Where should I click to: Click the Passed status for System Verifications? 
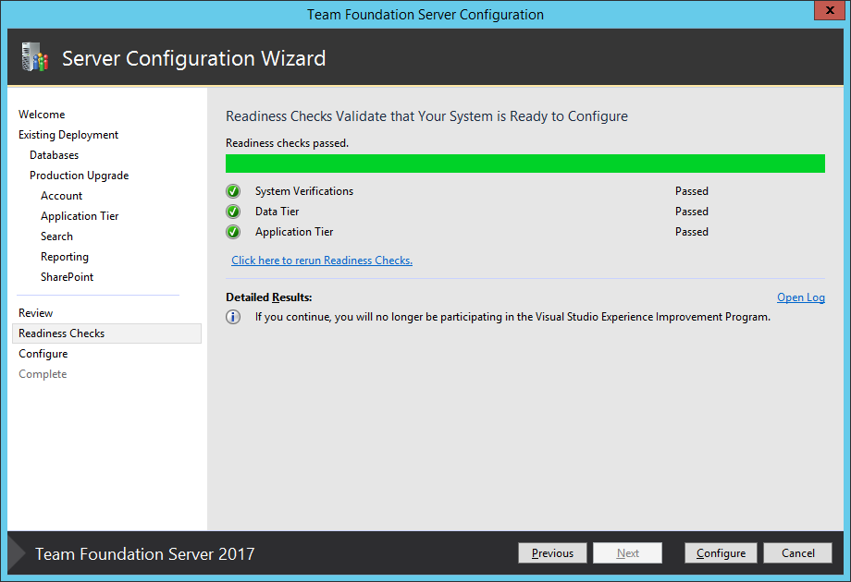pyautogui.click(x=692, y=191)
